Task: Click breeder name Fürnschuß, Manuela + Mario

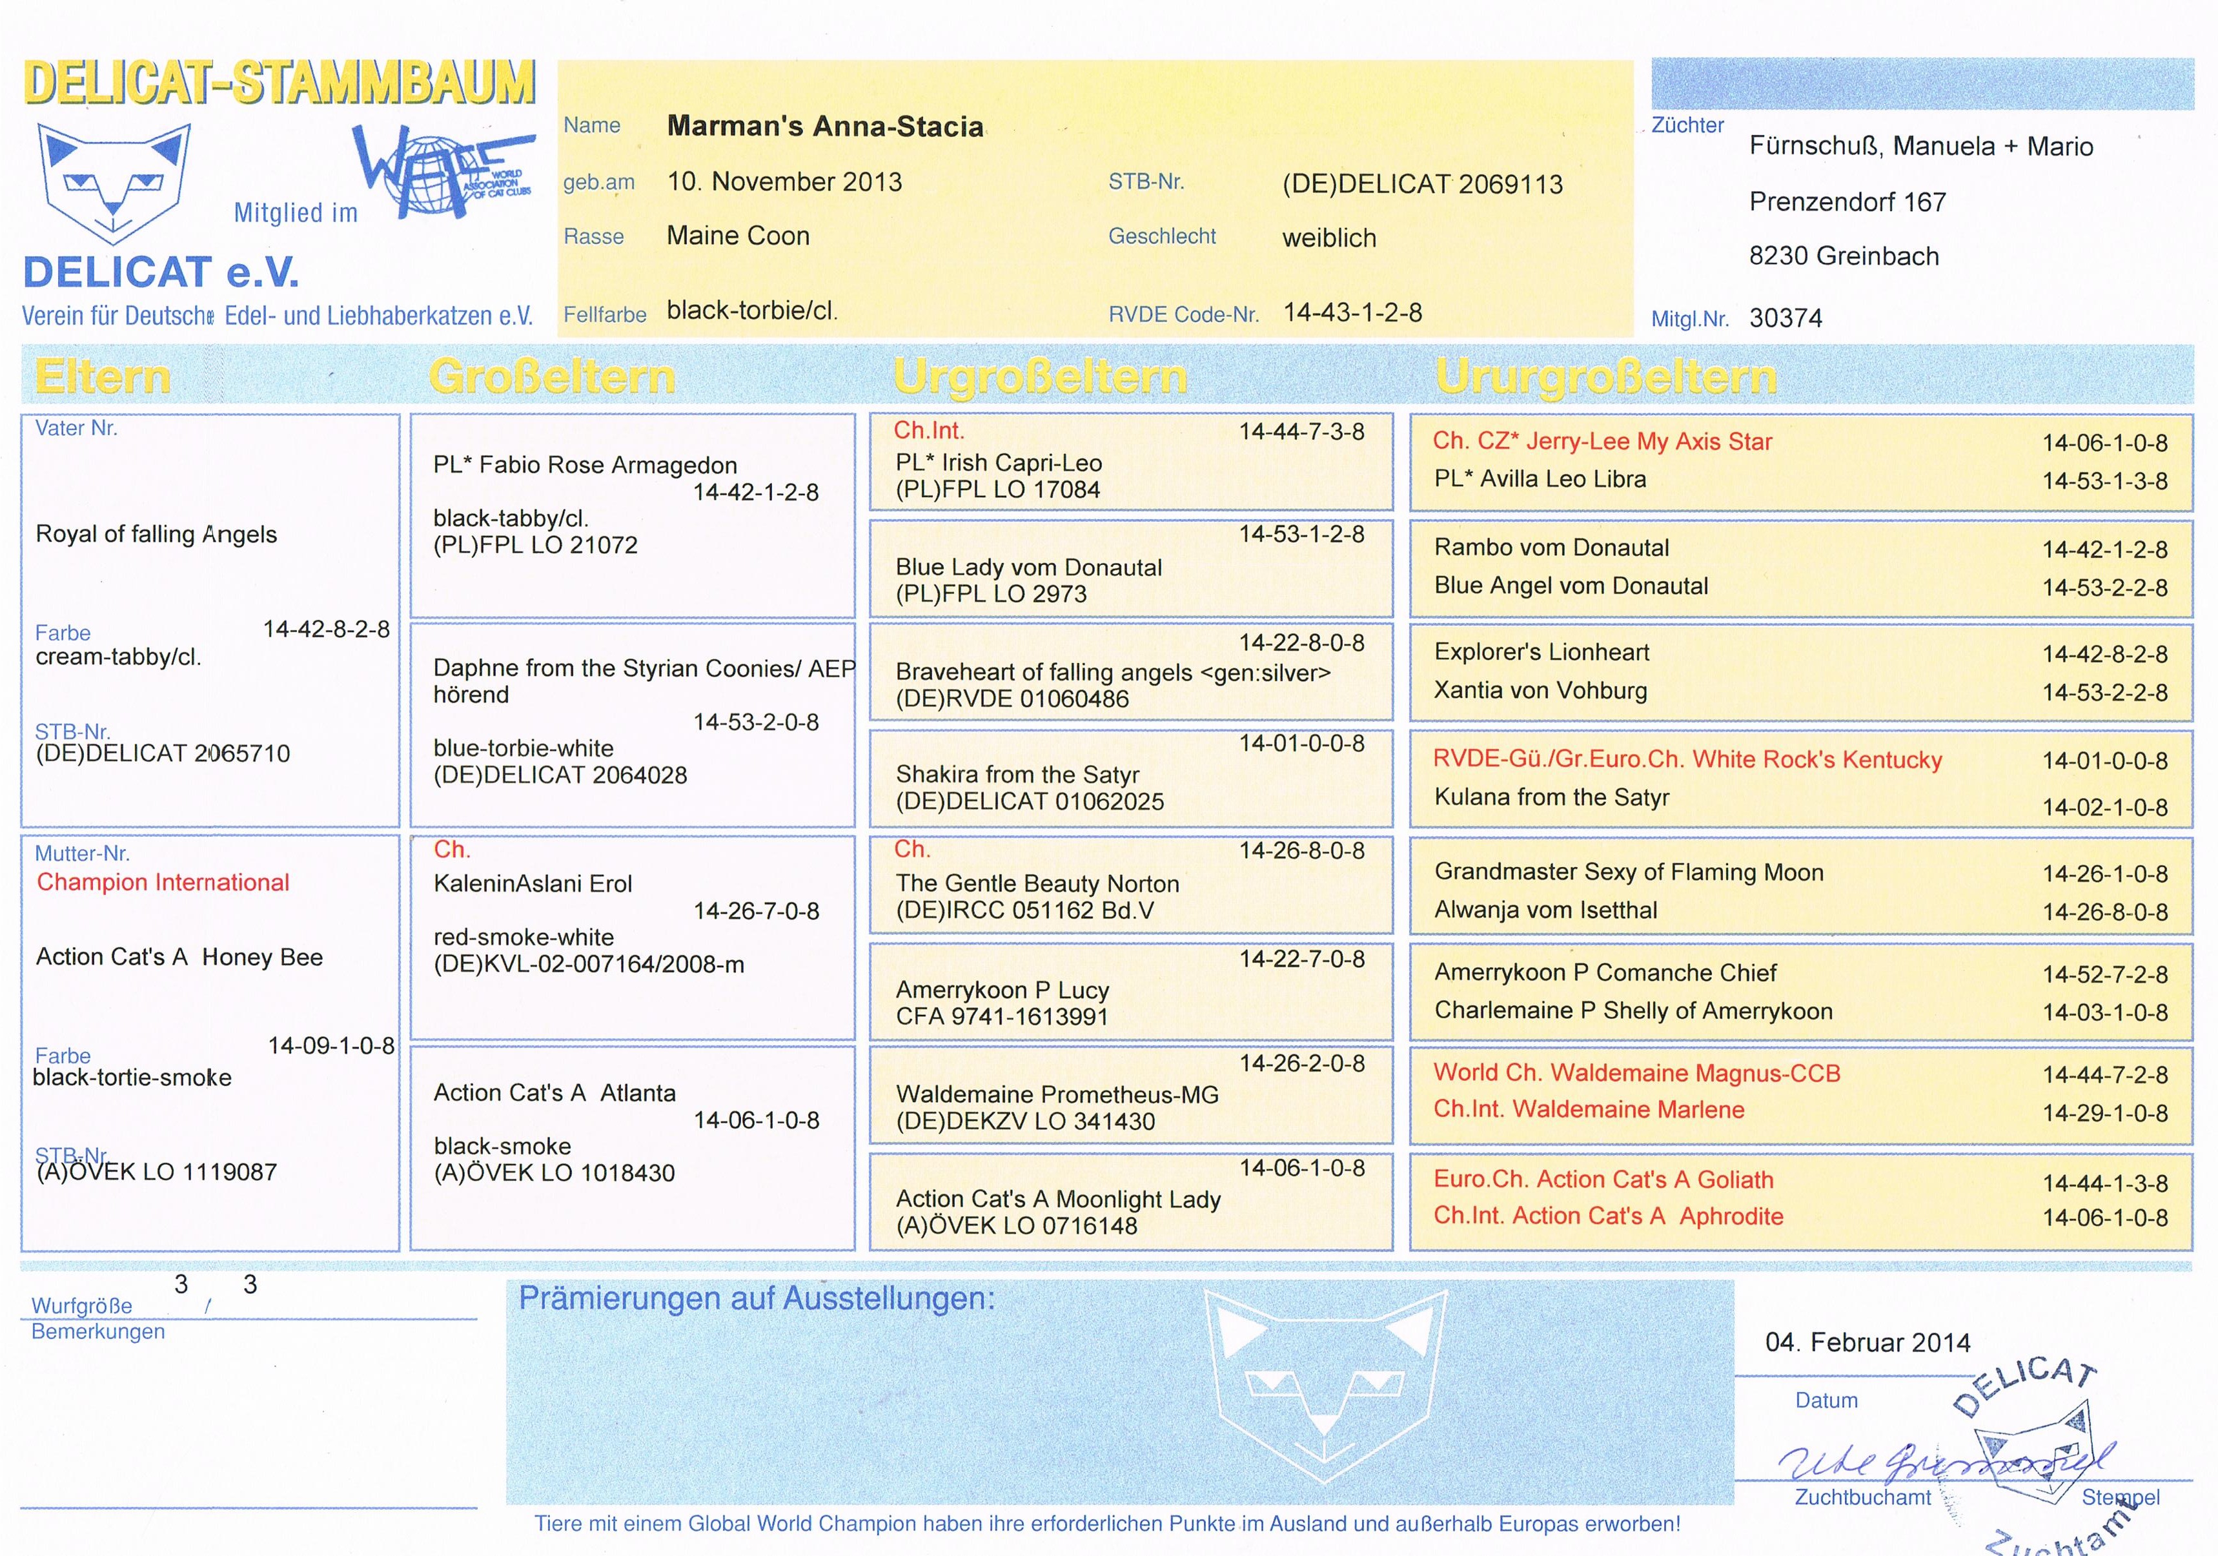Action: [x=1922, y=147]
